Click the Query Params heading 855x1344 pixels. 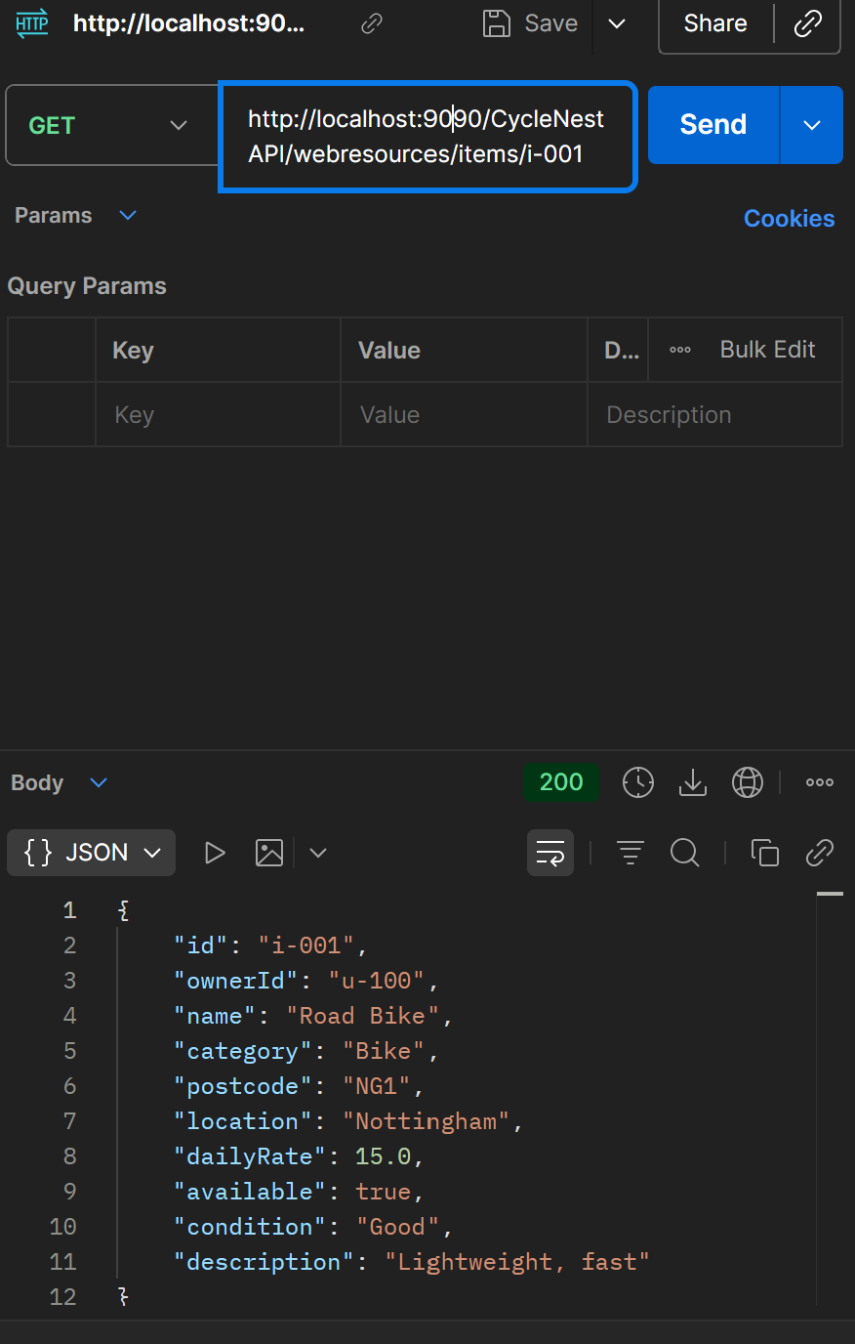coord(87,286)
